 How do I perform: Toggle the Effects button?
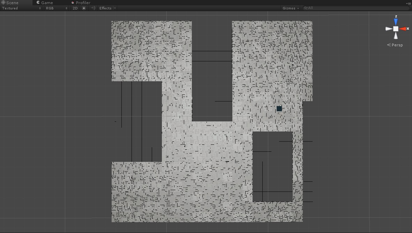(105, 8)
